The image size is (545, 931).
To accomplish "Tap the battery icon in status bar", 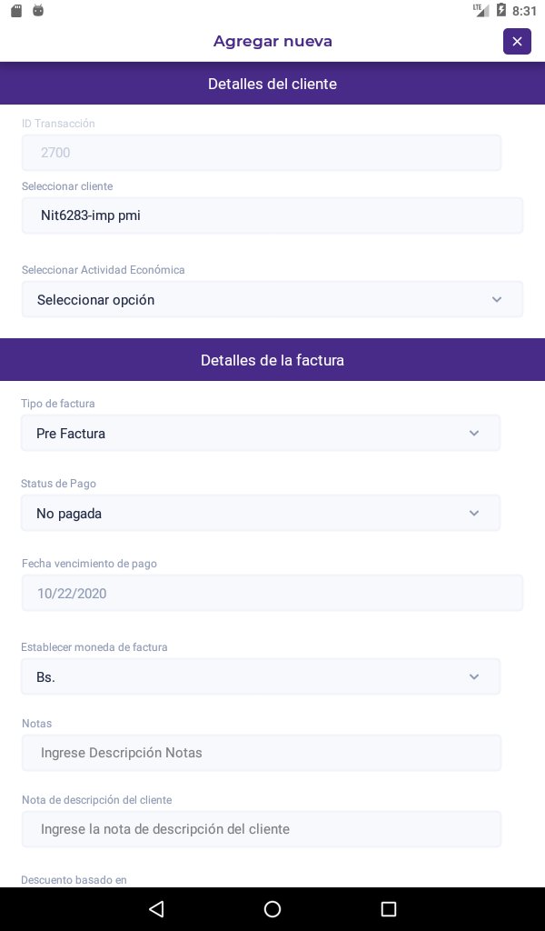I will [500, 11].
